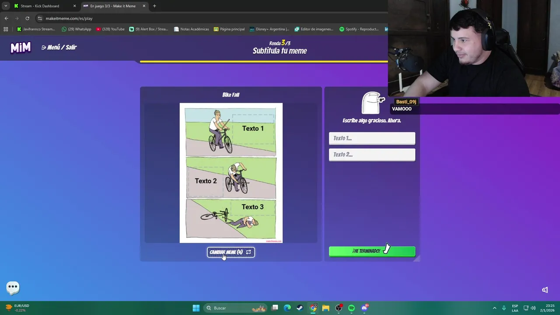Image resolution: width=560 pixels, height=315 pixels.
Task: Open EUR/USD widget in taskbar
Action: pos(17,308)
